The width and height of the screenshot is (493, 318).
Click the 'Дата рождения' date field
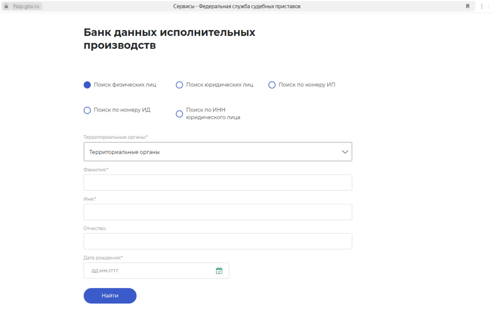pyautogui.click(x=156, y=271)
